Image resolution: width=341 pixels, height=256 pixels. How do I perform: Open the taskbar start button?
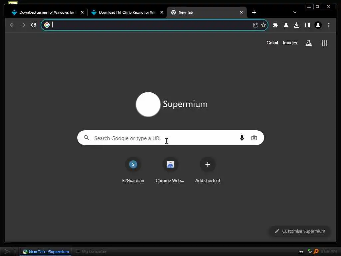pyautogui.click(x=7, y=251)
